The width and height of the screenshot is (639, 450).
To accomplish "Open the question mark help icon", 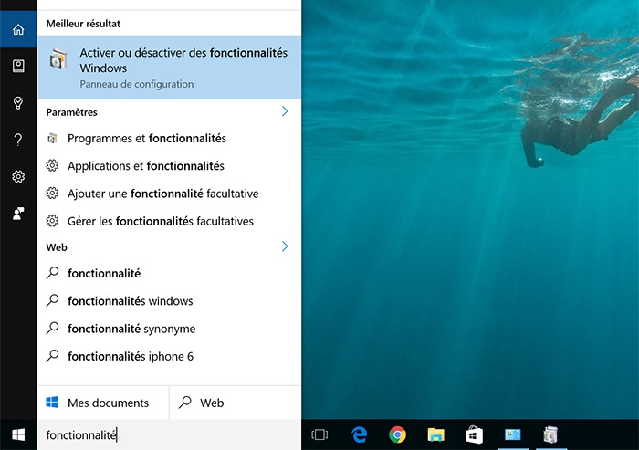I will (18, 140).
